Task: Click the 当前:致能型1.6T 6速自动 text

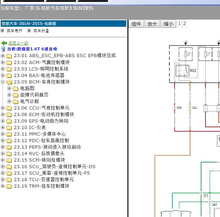Action: click(32, 49)
